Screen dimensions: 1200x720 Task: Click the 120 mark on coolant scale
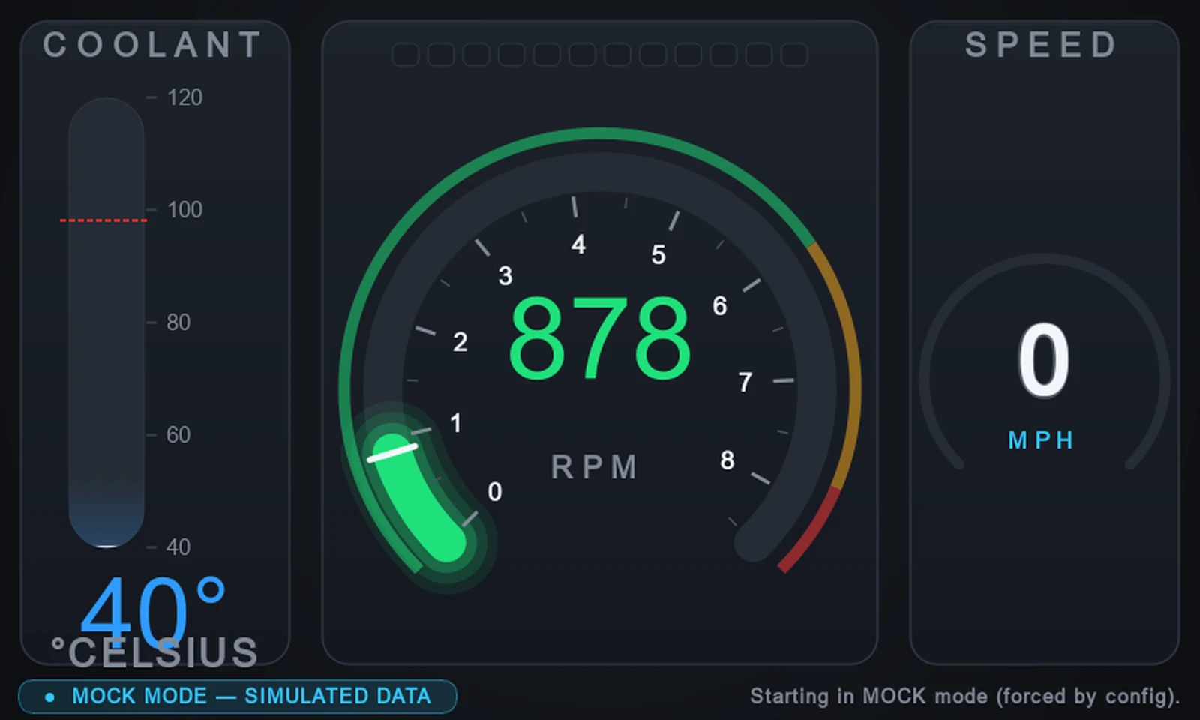pyautogui.click(x=184, y=97)
